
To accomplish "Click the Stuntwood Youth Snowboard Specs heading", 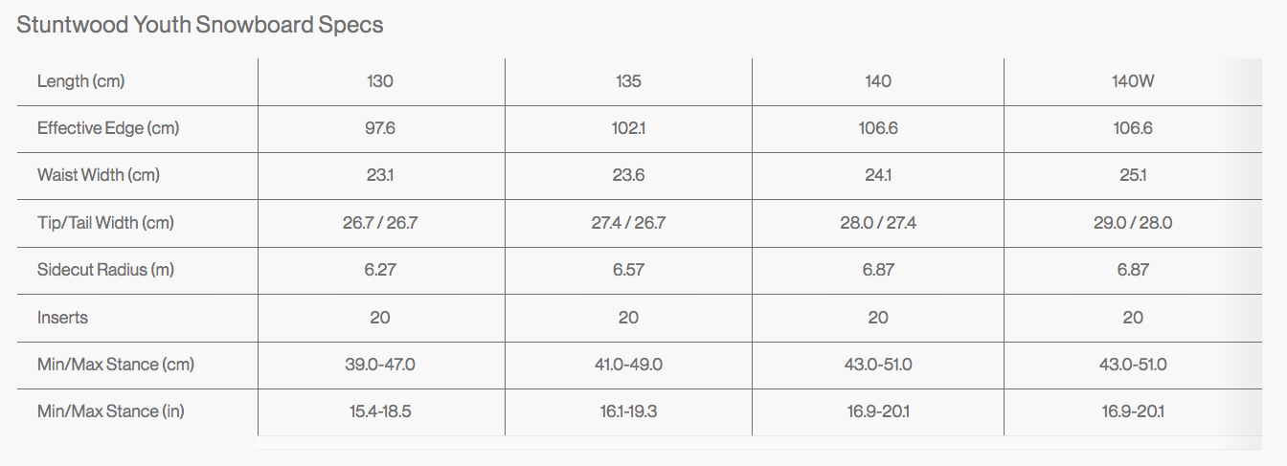I will 200,26.
